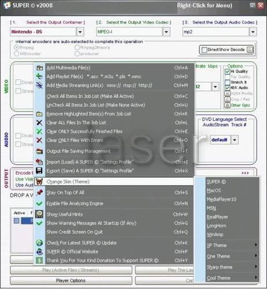Click the H264 Profile icon button
The height and width of the screenshot is (289, 267).
tap(228, 94)
